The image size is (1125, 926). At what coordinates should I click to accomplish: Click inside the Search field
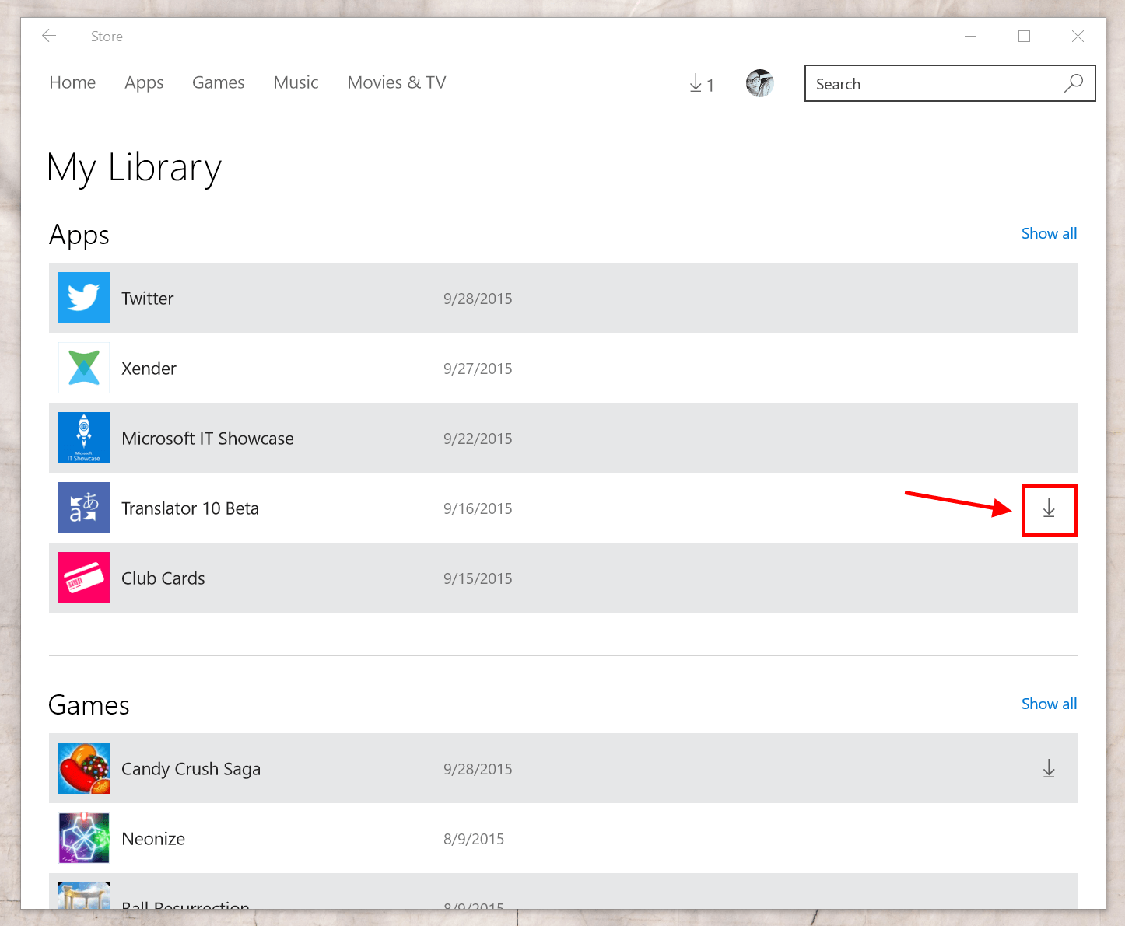tap(918, 83)
